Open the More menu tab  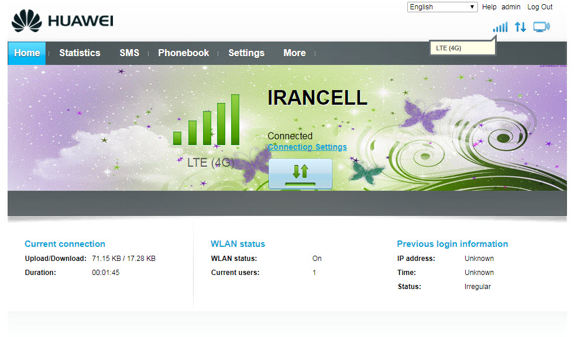[294, 53]
